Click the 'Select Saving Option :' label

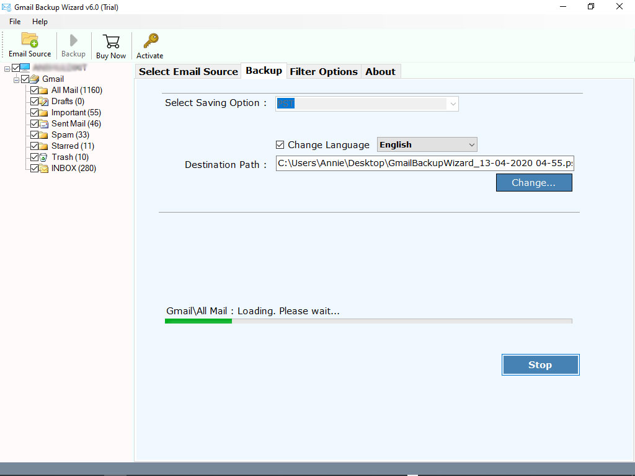tap(215, 103)
